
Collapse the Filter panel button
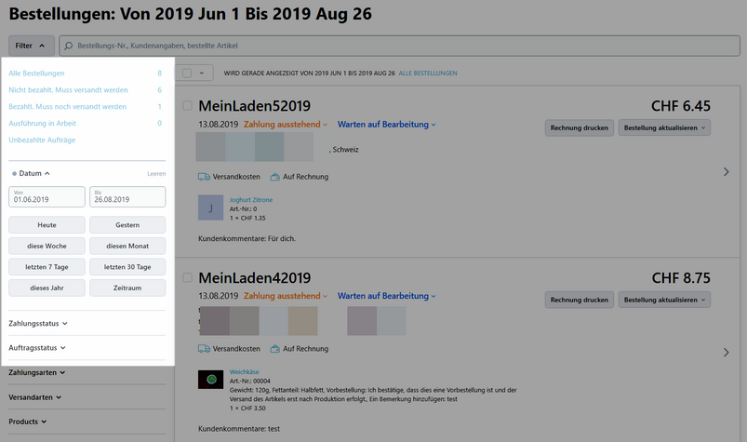pyautogui.click(x=31, y=46)
